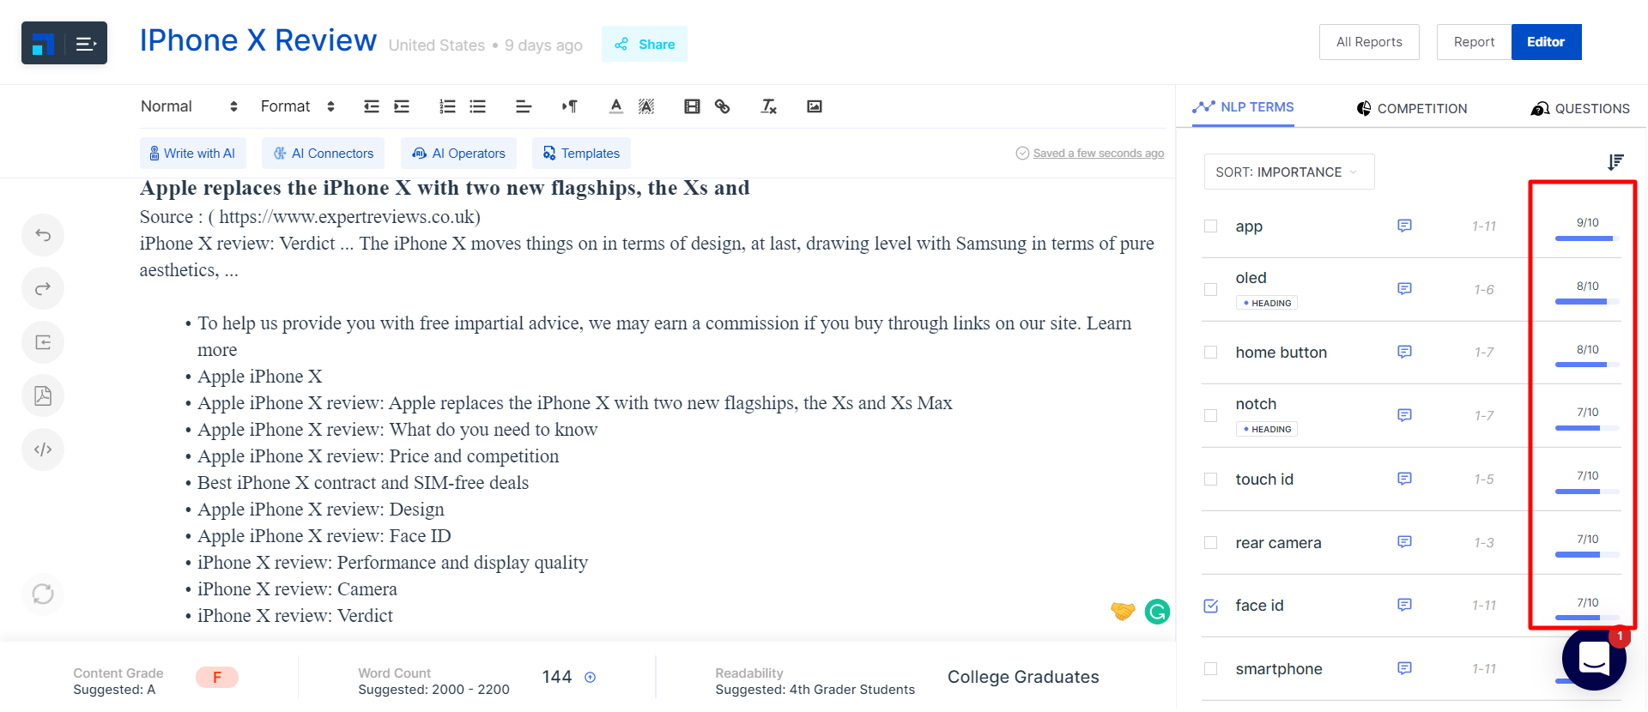The width and height of the screenshot is (1648, 712).
Task: Open the Sort: Importance dropdown
Action: (1289, 172)
